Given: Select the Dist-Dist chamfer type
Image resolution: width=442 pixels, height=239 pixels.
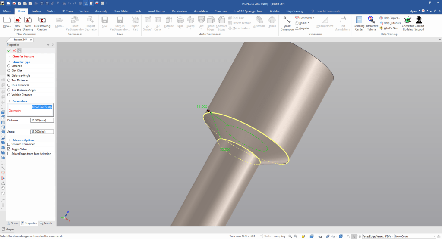Looking at the screenshot, I should [9, 71].
